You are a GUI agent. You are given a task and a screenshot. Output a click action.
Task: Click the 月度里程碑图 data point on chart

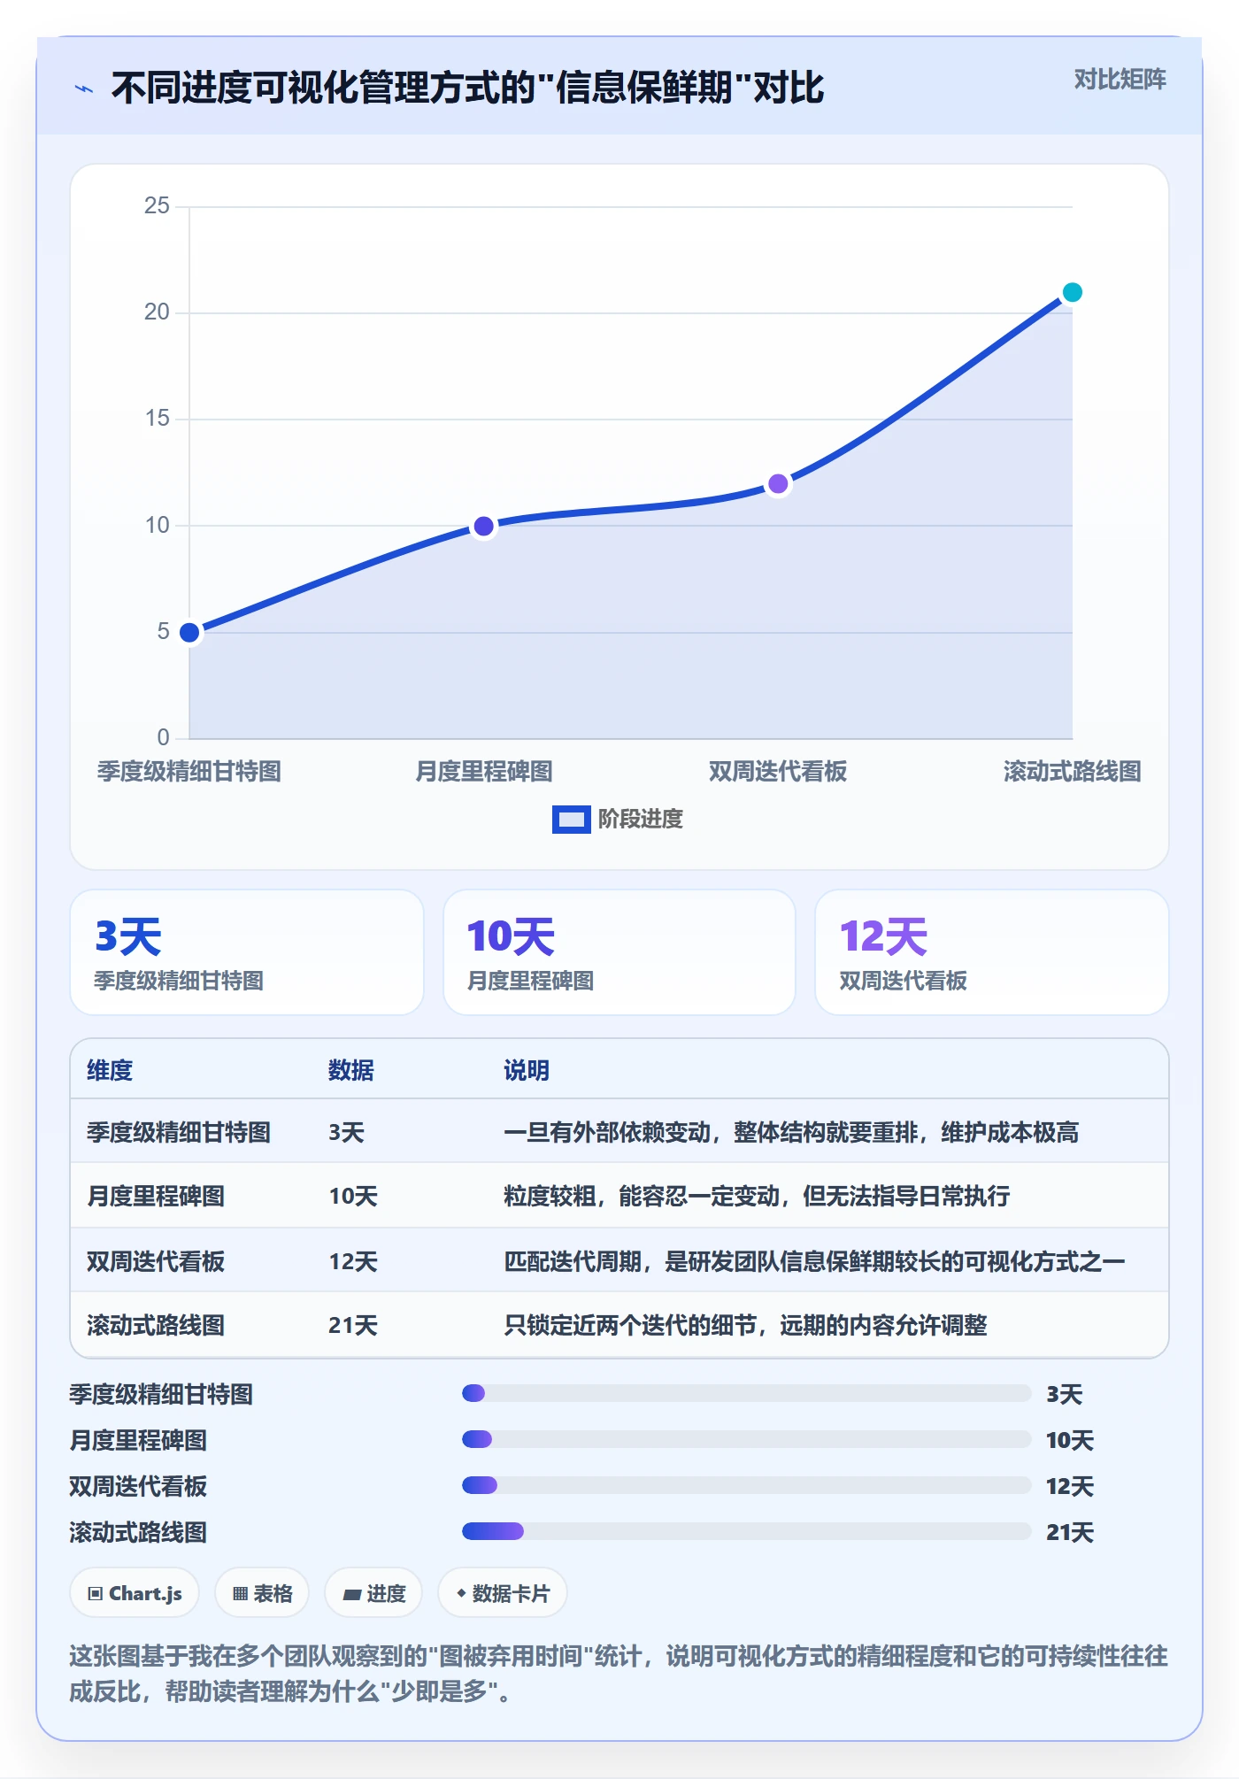pyautogui.click(x=483, y=527)
